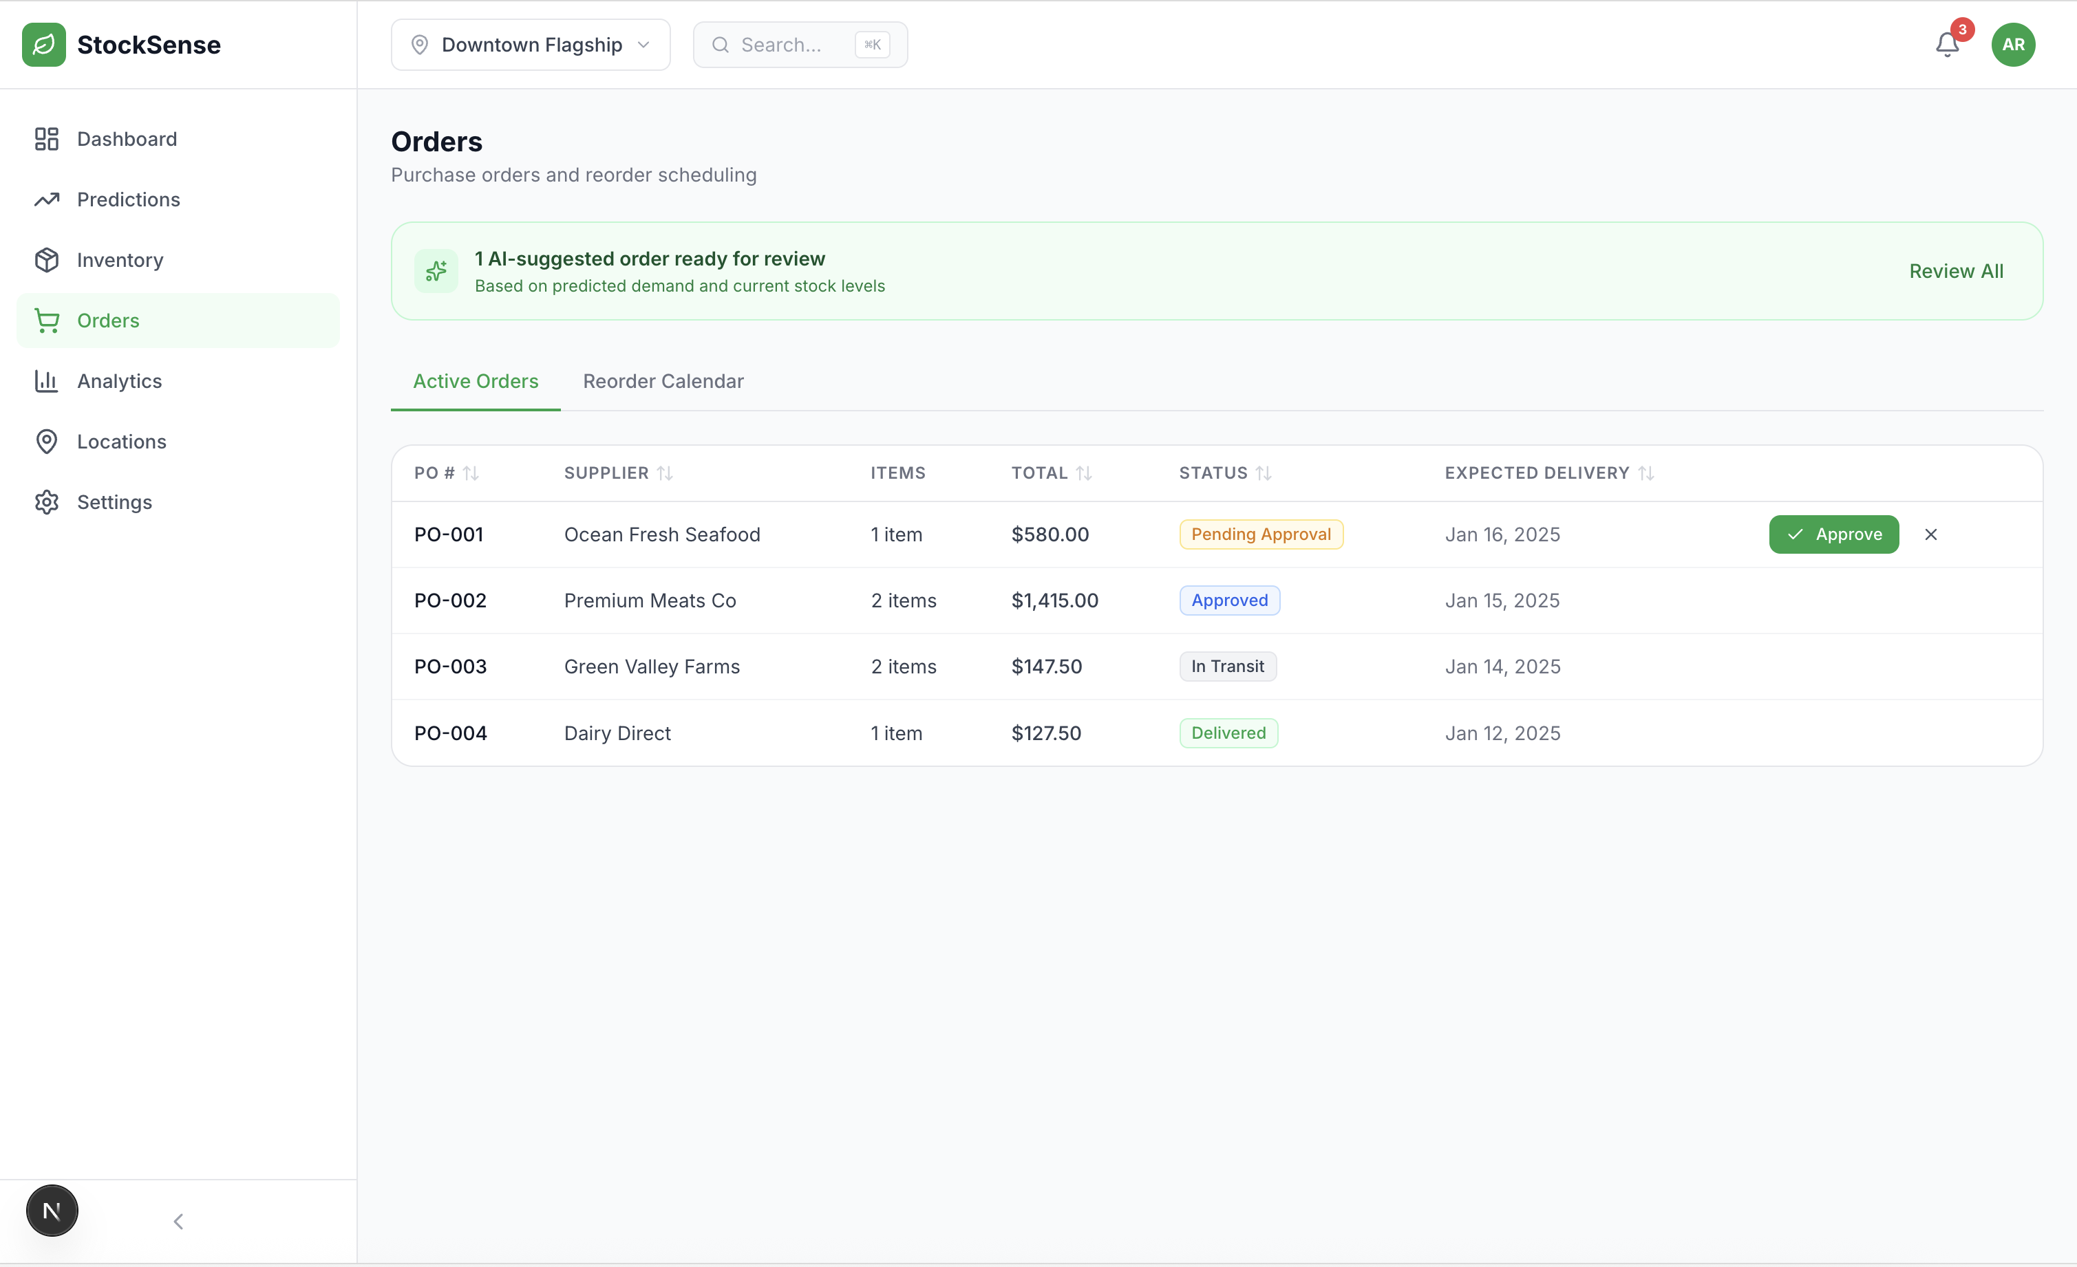Screen dimensions: 2077x1267
Task: Click the AI sparkle suggestion icon
Action: [x=436, y=271]
